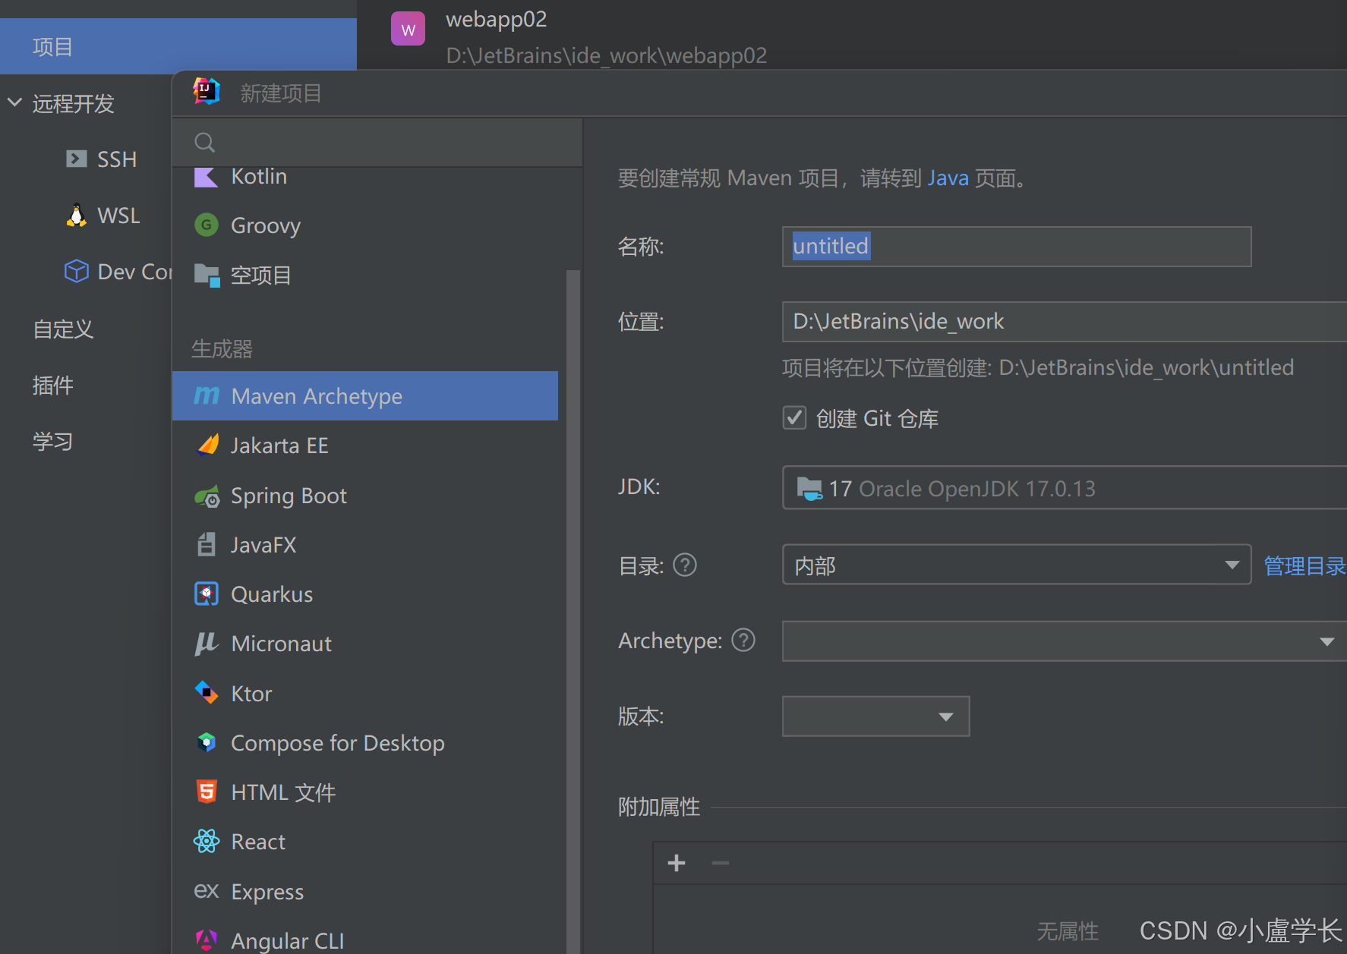The image size is (1347, 954).
Task: Click the IntelliJ IDEA logo in dialog title
Action: [206, 92]
